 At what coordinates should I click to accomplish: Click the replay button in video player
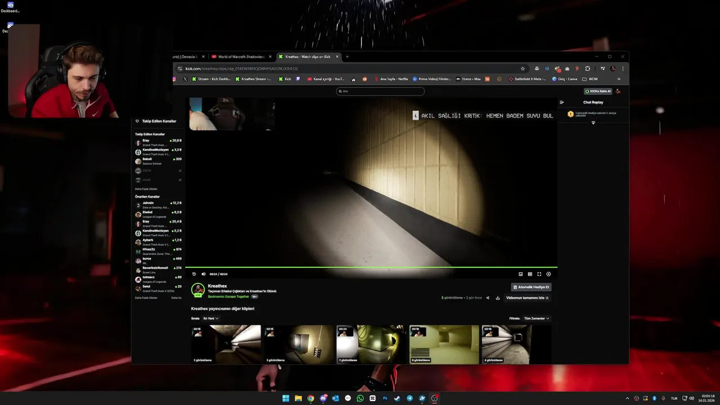click(194, 274)
